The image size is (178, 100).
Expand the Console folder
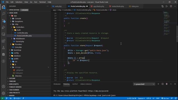[x=11, y=19]
